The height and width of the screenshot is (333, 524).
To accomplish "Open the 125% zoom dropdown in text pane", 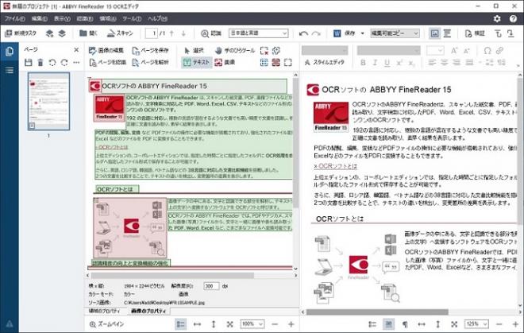I will [476, 324].
